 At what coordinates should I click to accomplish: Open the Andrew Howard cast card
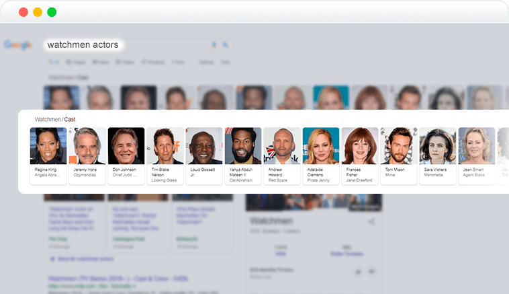click(x=282, y=156)
